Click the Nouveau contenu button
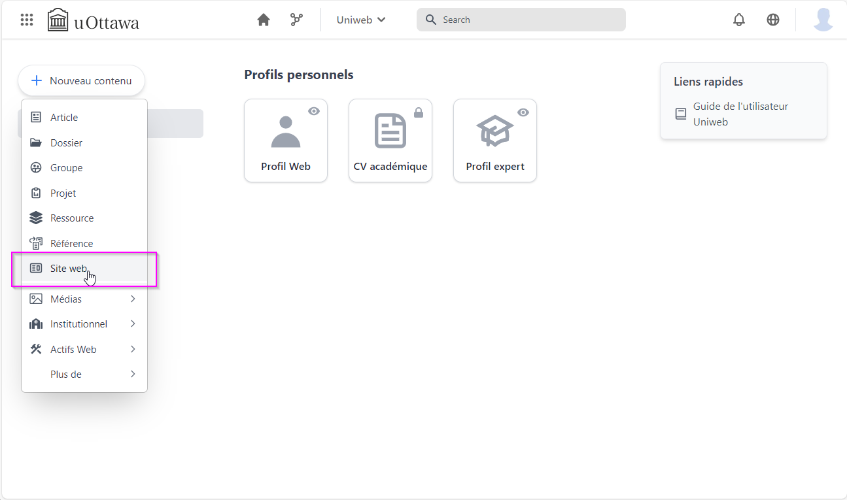Image resolution: width=847 pixels, height=500 pixels. [x=82, y=81]
